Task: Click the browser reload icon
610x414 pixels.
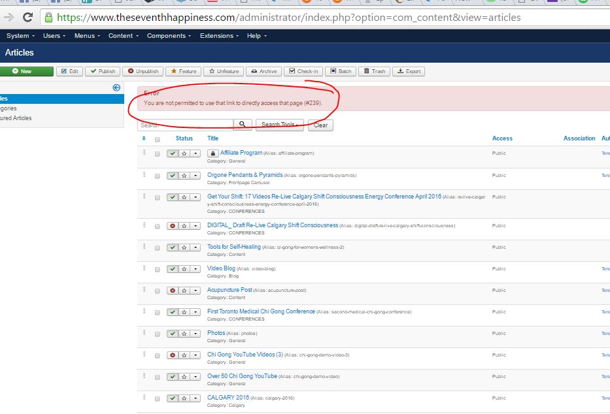Action: point(27,18)
